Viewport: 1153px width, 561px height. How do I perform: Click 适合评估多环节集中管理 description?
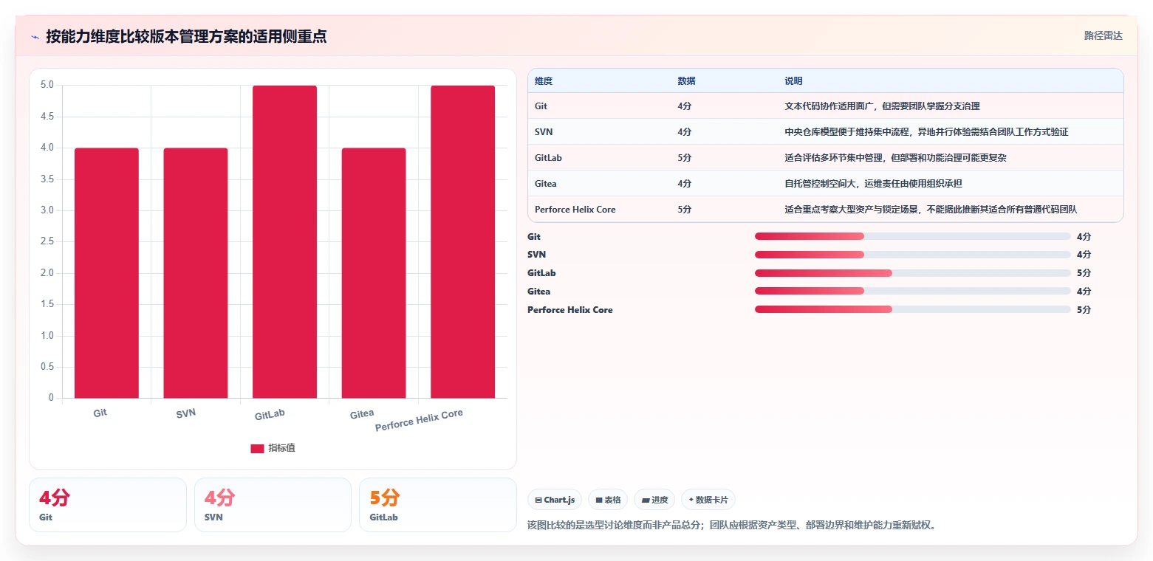click(895, 158)
